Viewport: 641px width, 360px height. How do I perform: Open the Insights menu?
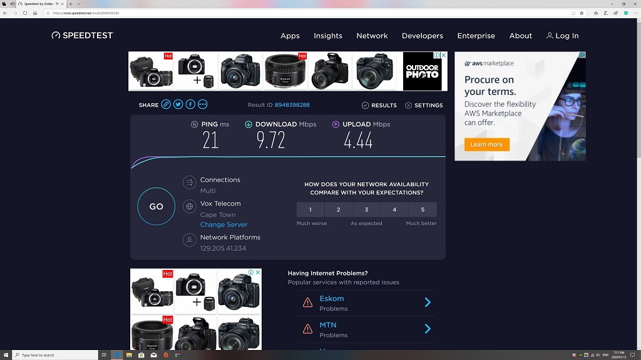pos(328,36)
